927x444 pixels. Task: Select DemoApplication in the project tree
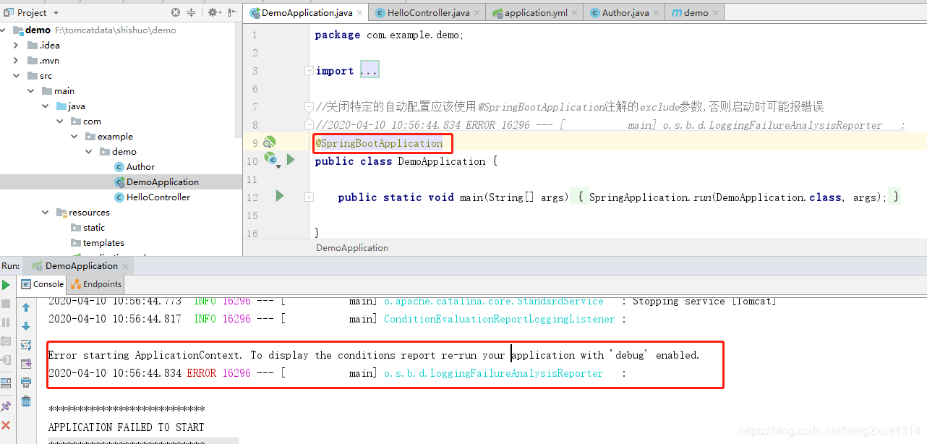coord(156,182)
